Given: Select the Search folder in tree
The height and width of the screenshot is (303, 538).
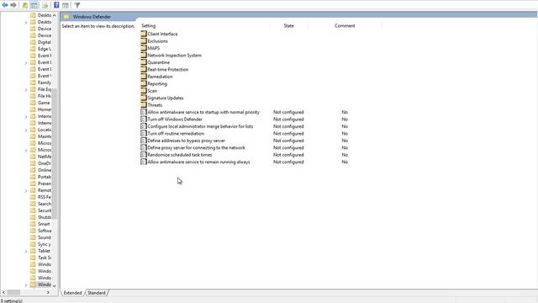Looking at the screenshot, I should point(45,204).
